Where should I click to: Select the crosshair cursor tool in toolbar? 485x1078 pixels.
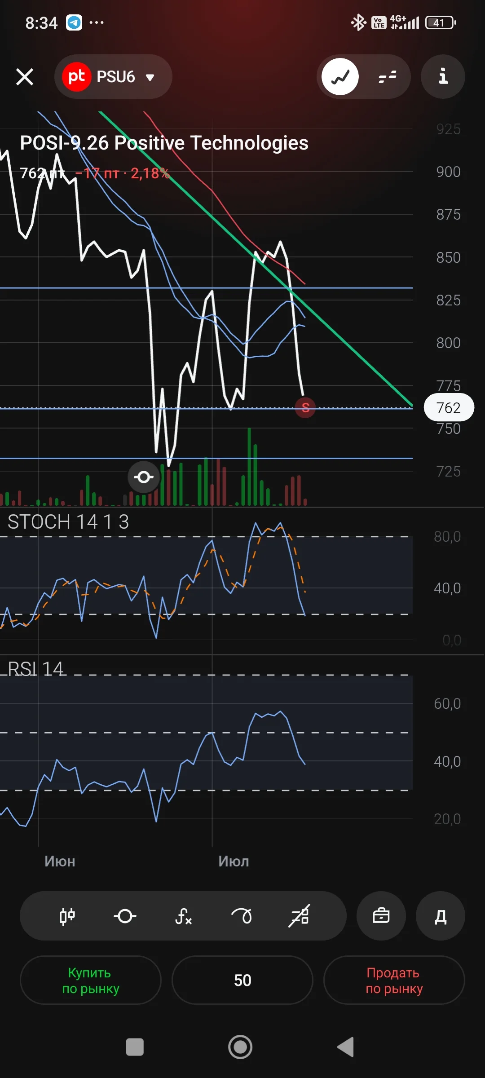tap(125, 916)
